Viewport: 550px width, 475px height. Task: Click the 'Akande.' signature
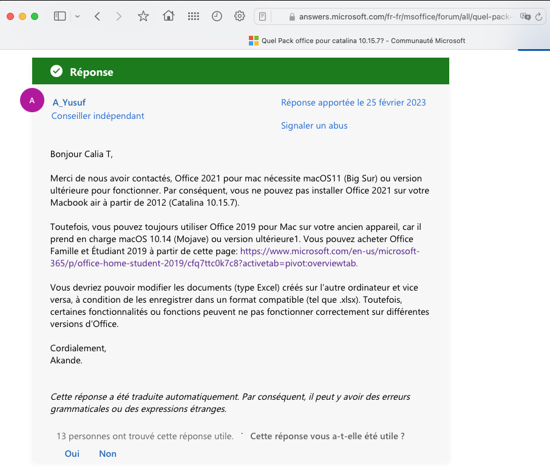[66, 360]
